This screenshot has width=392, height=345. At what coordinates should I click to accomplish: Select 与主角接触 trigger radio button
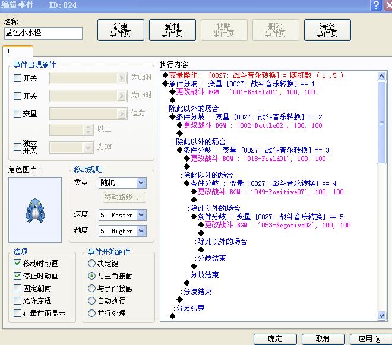pyautogui.click(x=91, y=276)
